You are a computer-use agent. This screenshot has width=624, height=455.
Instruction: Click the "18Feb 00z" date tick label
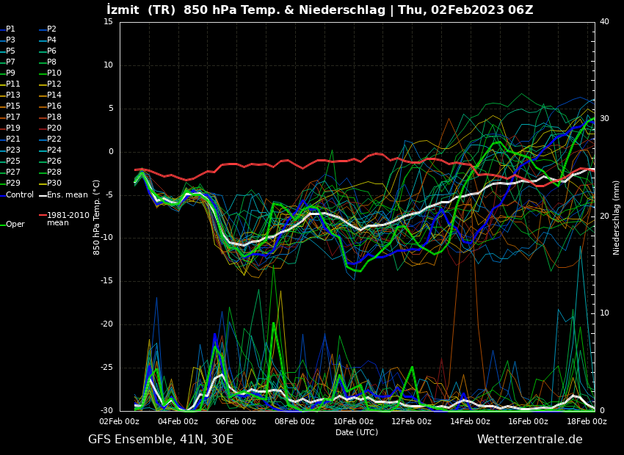[x=587, y=421]
